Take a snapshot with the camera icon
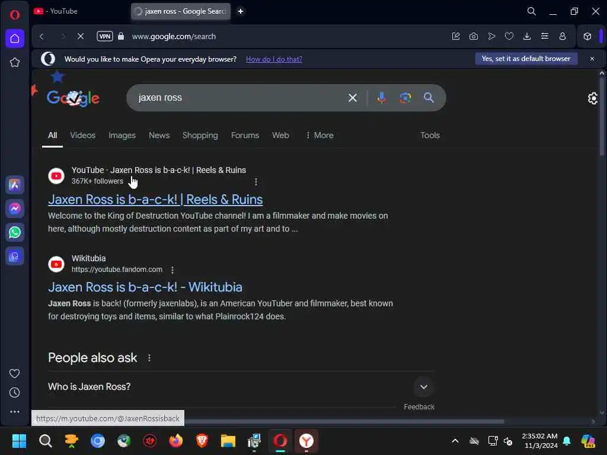 [x=474, y=36]
